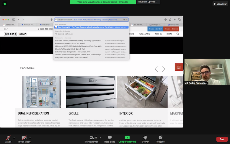
Task: Click Safari privacy shield icon
Action: (51, 20)
